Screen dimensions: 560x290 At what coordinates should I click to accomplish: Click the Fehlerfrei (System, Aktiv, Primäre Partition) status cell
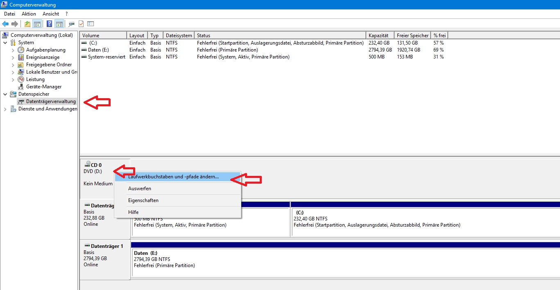coord(243,57)
